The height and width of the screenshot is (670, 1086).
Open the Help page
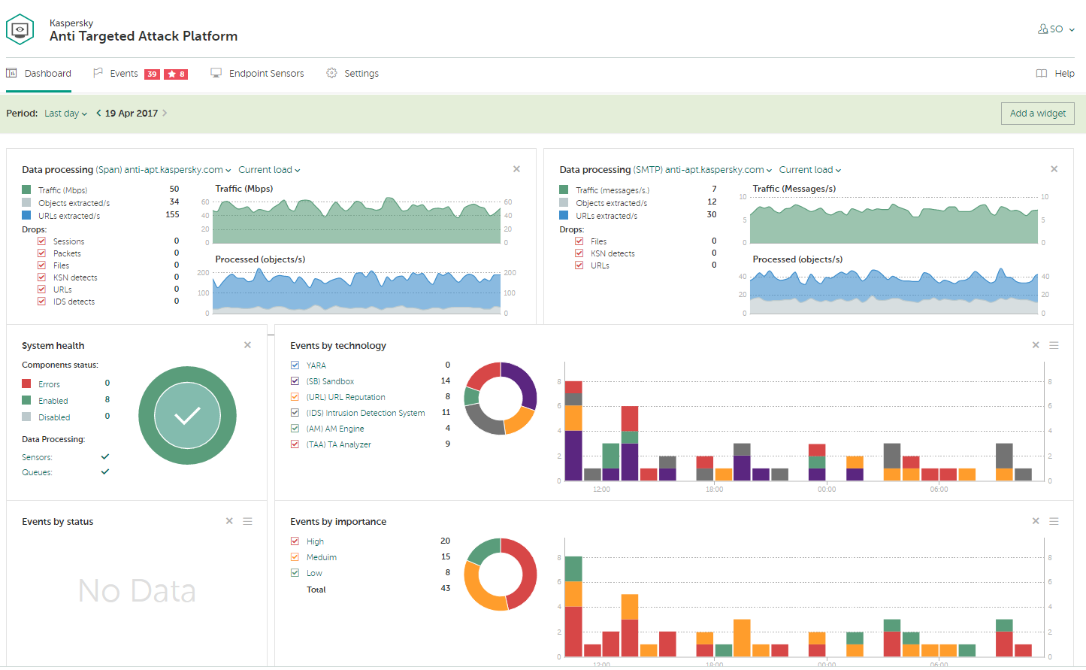coord(1055,74)
